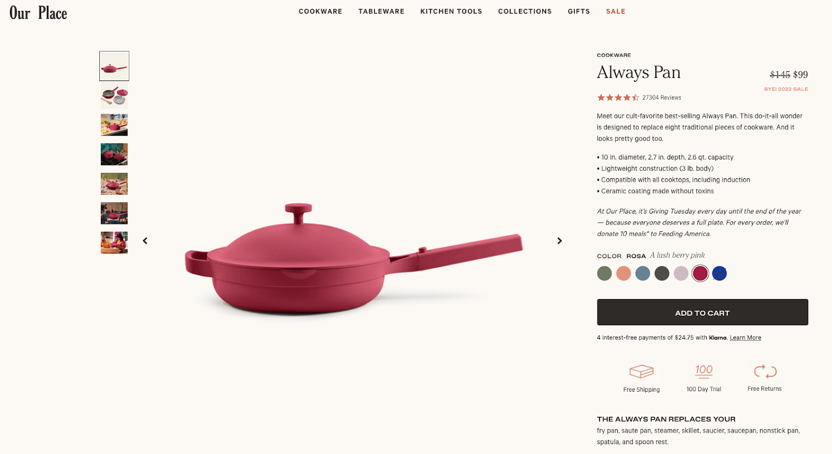Viewport: 832px width, 454px height.
Task: Select the royal blue color swatch
Action: pyautogui.click(x=719, y=273)
